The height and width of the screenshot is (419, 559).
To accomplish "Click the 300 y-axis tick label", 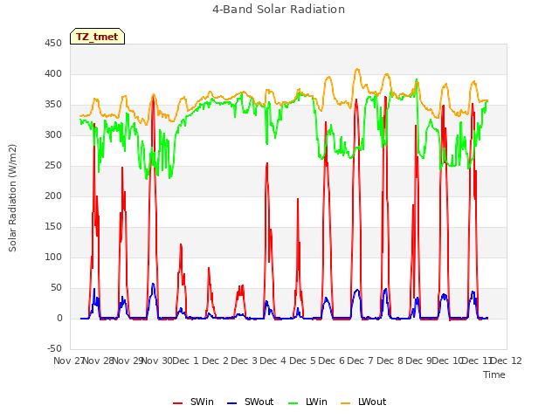I will click(53, 134).
